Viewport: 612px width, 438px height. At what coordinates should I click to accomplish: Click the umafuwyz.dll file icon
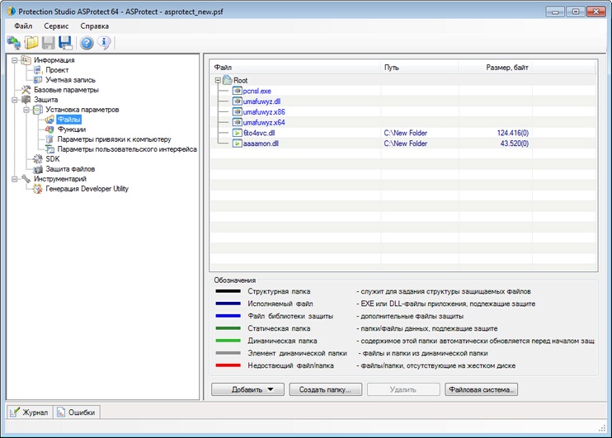click(237, 101)
